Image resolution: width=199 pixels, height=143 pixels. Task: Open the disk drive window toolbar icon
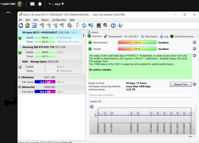34,26
